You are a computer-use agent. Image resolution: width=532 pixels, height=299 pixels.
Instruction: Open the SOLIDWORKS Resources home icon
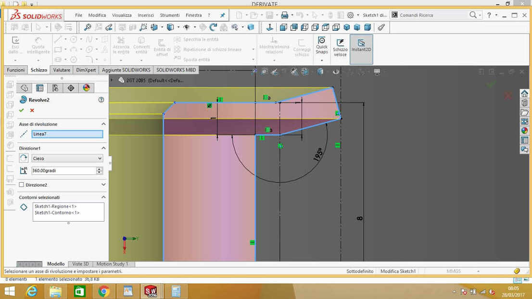pyautogui.click(x=524, y=94)
